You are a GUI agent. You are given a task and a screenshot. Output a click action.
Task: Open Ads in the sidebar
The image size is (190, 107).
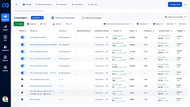click(5, 38)
